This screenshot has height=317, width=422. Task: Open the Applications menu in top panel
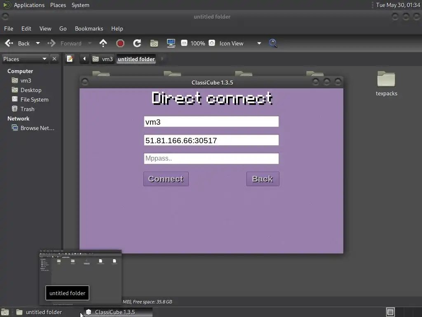click(x=29, y=5)
